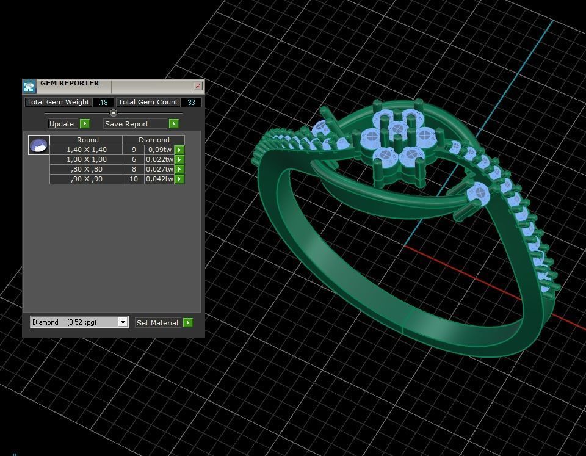Collapse panel using the round arrow handle
586x456 pixels.
click(x=114, y=113)
